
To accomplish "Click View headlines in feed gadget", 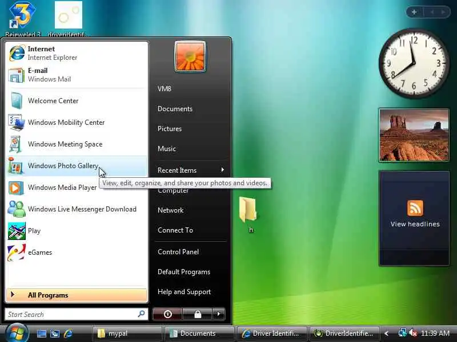I will [415, 224].
